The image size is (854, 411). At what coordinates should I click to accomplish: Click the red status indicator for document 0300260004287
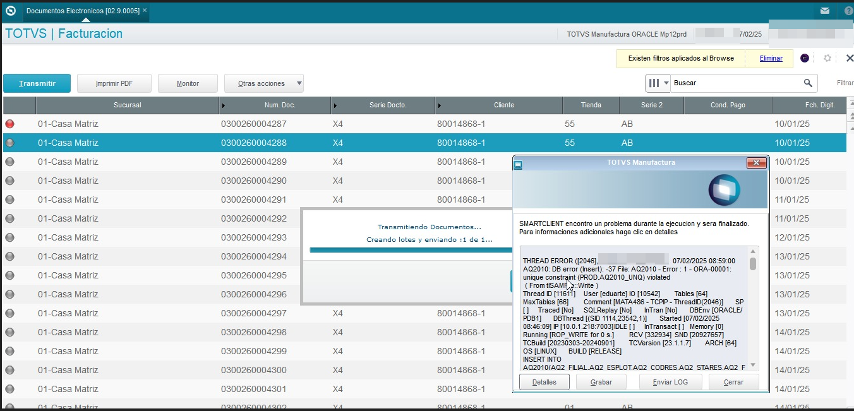[x=9, y=124]
